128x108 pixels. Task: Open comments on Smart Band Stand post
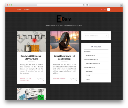pos(76,79)
